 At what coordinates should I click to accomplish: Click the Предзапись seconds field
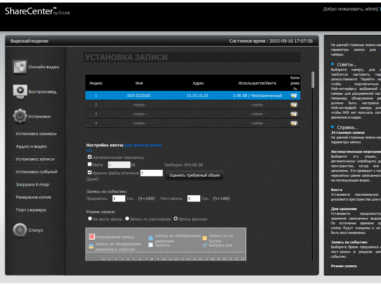(x=119, y=198)
